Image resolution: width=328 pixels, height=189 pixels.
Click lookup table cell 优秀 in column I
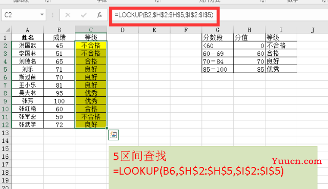pyautogui.click(x=281, y=69)
